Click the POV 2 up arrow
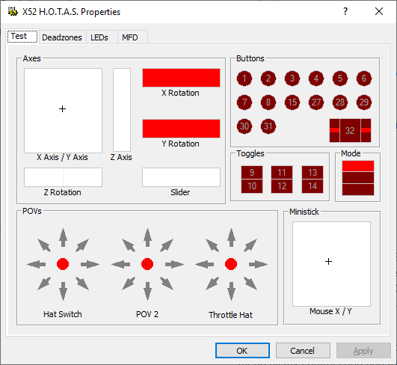Image resolution: width=397 pixels, height=365 pixels. tap(147, 237)
